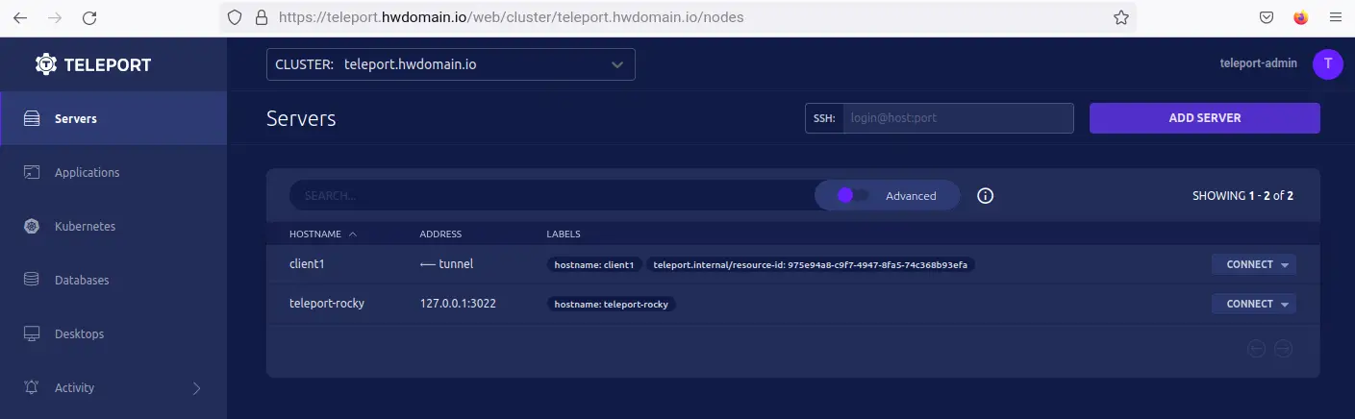Open the browser hamburger menu
Image resolution: width=1355 pixels, height=419 pixels.
click(x=1334, y=17)
